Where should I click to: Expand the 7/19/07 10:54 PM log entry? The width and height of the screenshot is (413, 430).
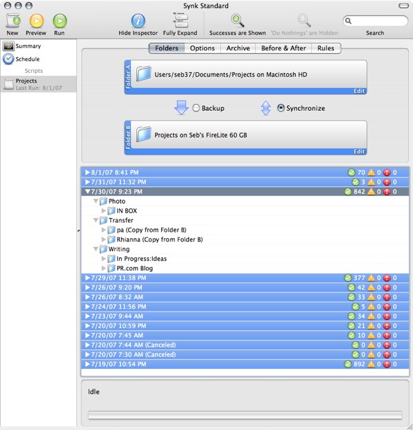pyautogui.click(x=87, y=365)
